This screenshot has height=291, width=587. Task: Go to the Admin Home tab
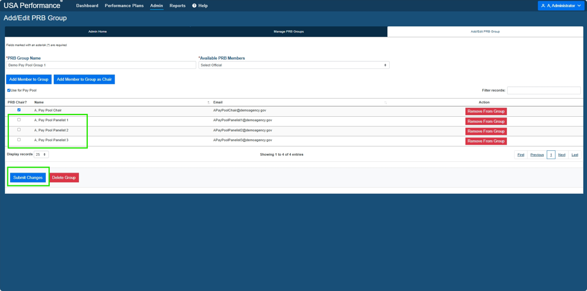97,31
